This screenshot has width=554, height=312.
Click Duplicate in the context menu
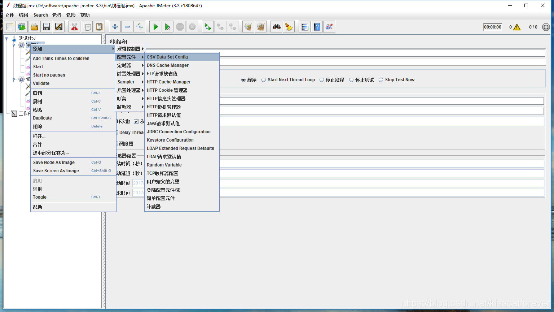tap(73, 118)
